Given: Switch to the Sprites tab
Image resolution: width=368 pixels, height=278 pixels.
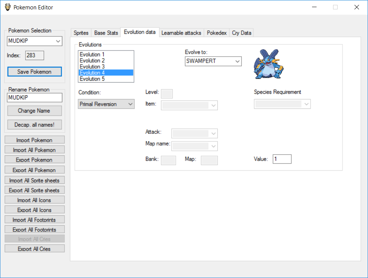Looking at the screenshot, I should pyautogui.click(x=81, y=33).
